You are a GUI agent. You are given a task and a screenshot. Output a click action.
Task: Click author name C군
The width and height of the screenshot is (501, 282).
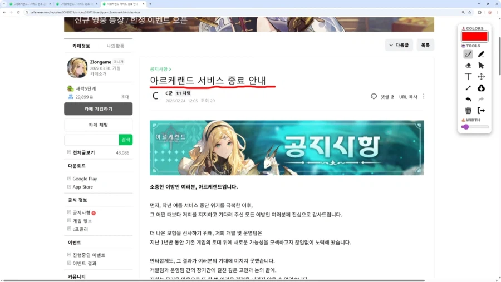point(169,93)
